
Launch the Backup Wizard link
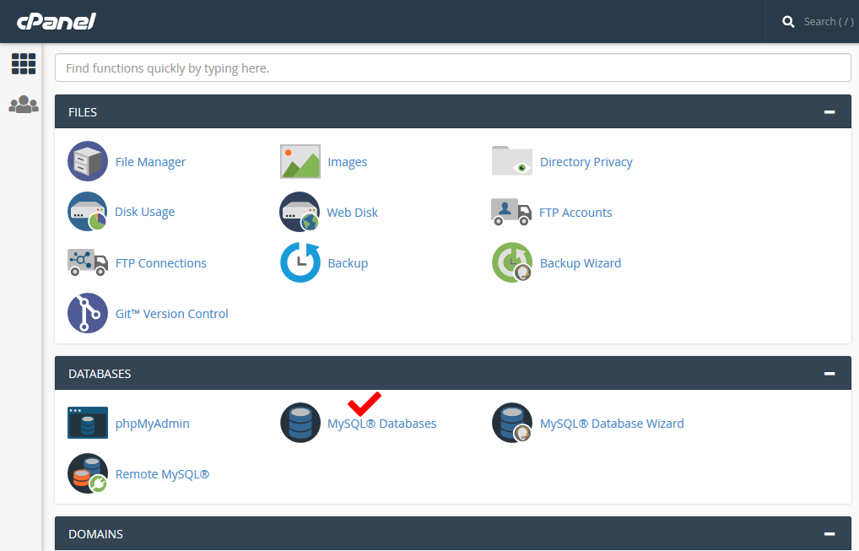point(581,263)
